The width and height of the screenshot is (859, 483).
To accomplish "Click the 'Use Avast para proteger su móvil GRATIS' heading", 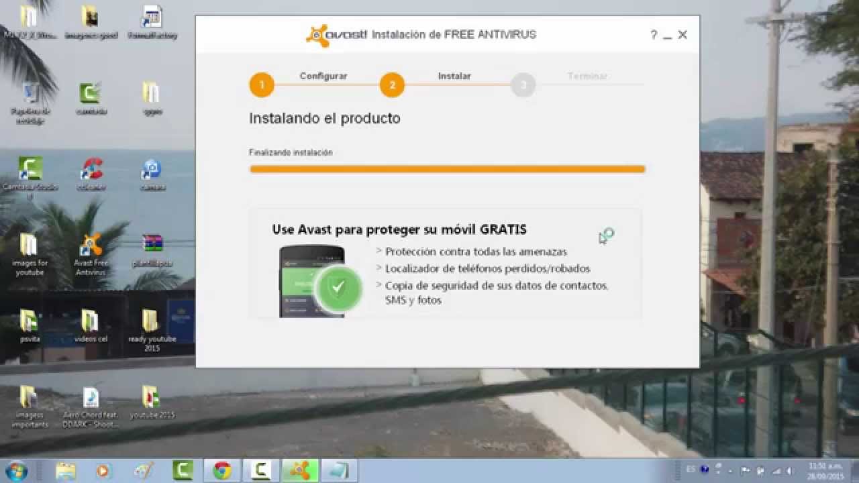I will (x=399, y=229).
